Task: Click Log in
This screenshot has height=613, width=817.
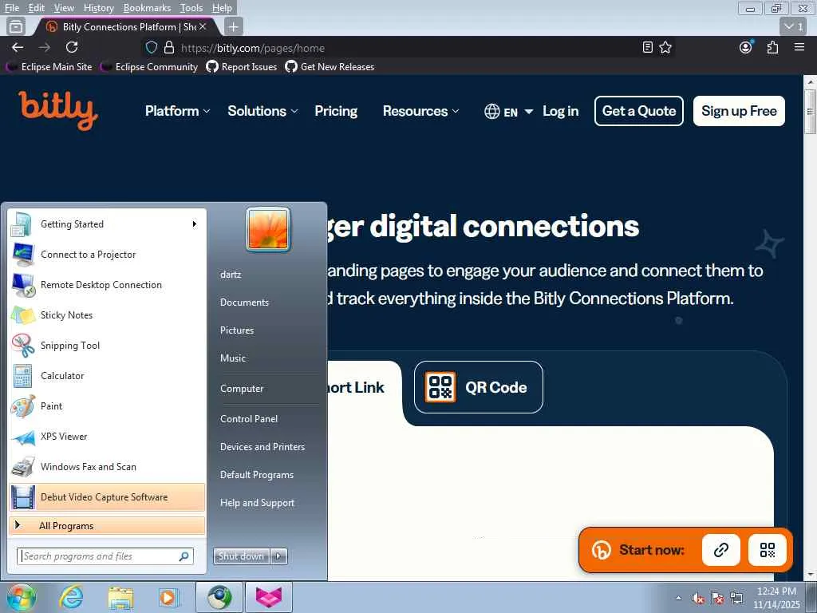Action: [x=561, y=111]
